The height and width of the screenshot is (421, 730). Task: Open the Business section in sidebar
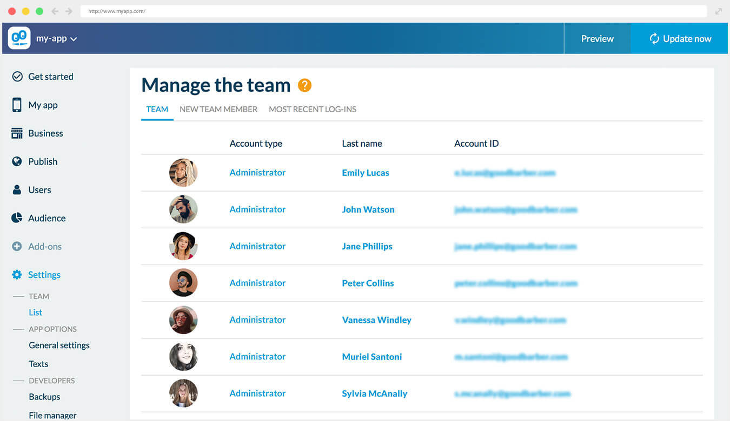[45, 133]
